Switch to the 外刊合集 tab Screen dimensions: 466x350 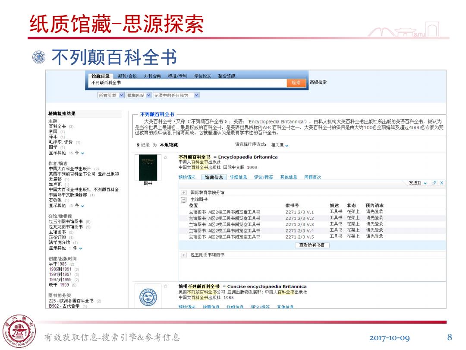point(152,76)
